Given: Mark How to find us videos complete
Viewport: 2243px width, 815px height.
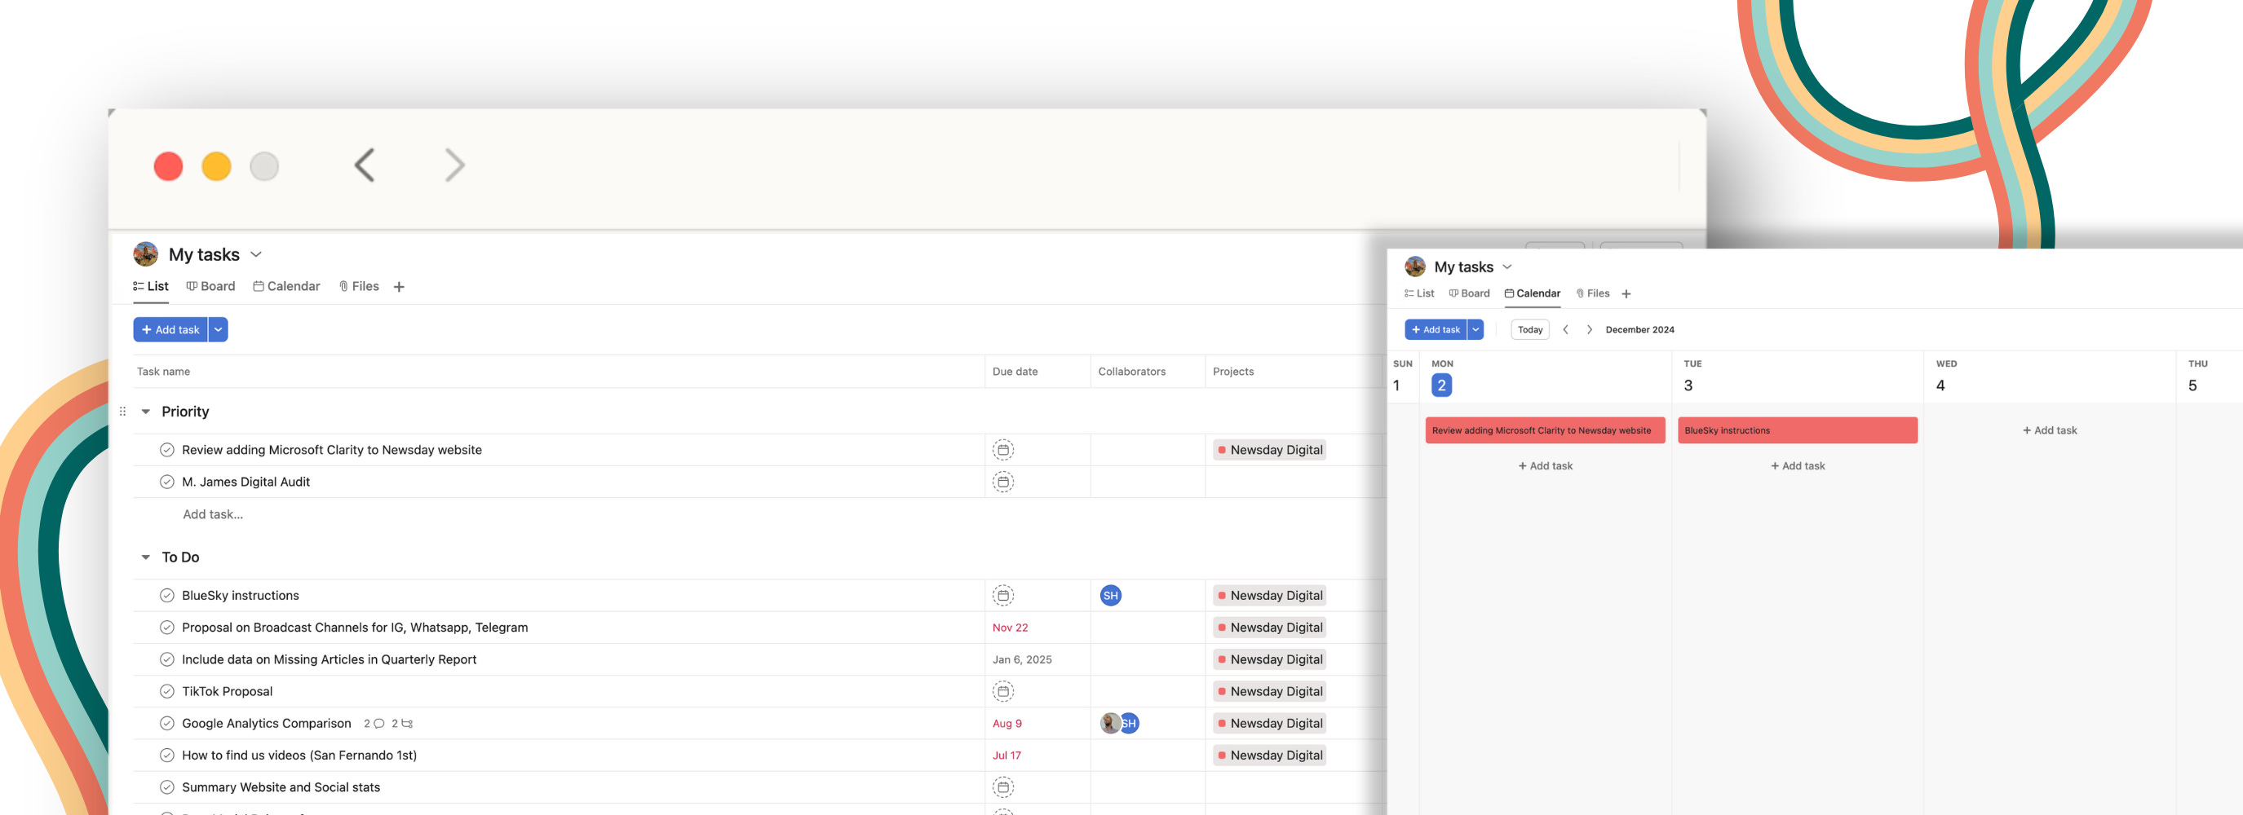Looking at the screenshot, I should tap(167, 755).
